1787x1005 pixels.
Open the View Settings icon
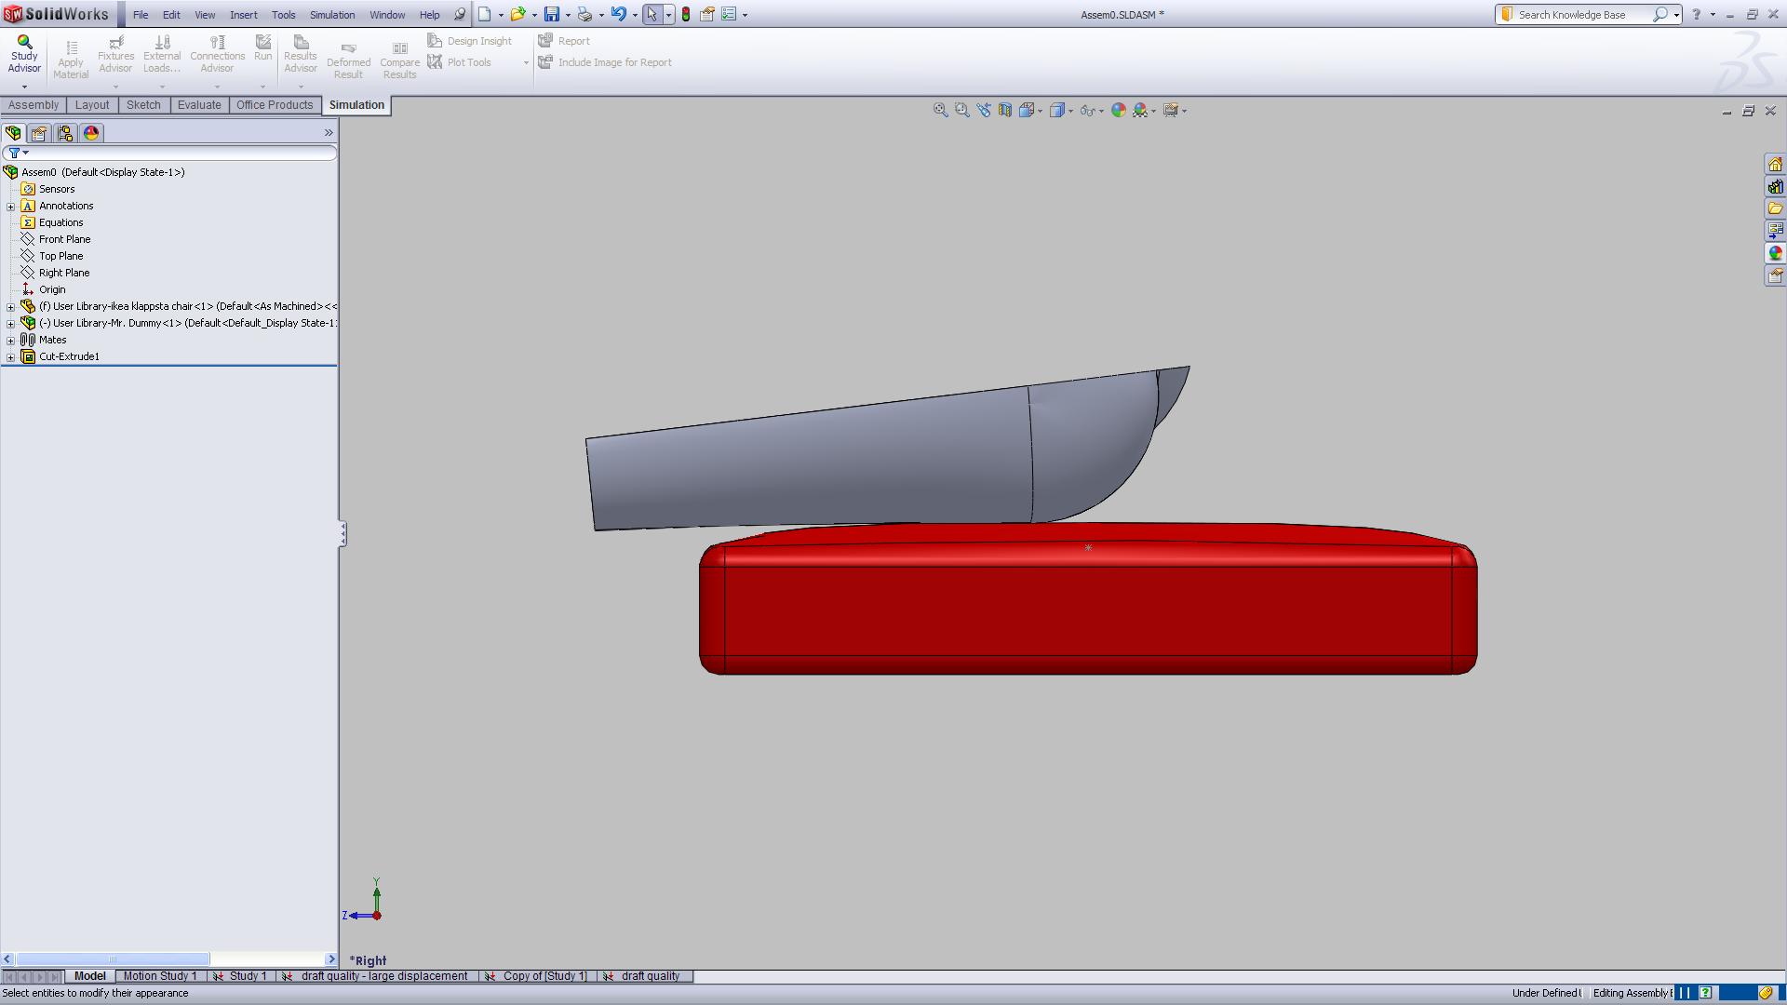[1171, 110]
